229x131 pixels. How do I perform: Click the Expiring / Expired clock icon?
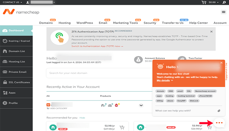pyautogui.click(x=5, y=41)
